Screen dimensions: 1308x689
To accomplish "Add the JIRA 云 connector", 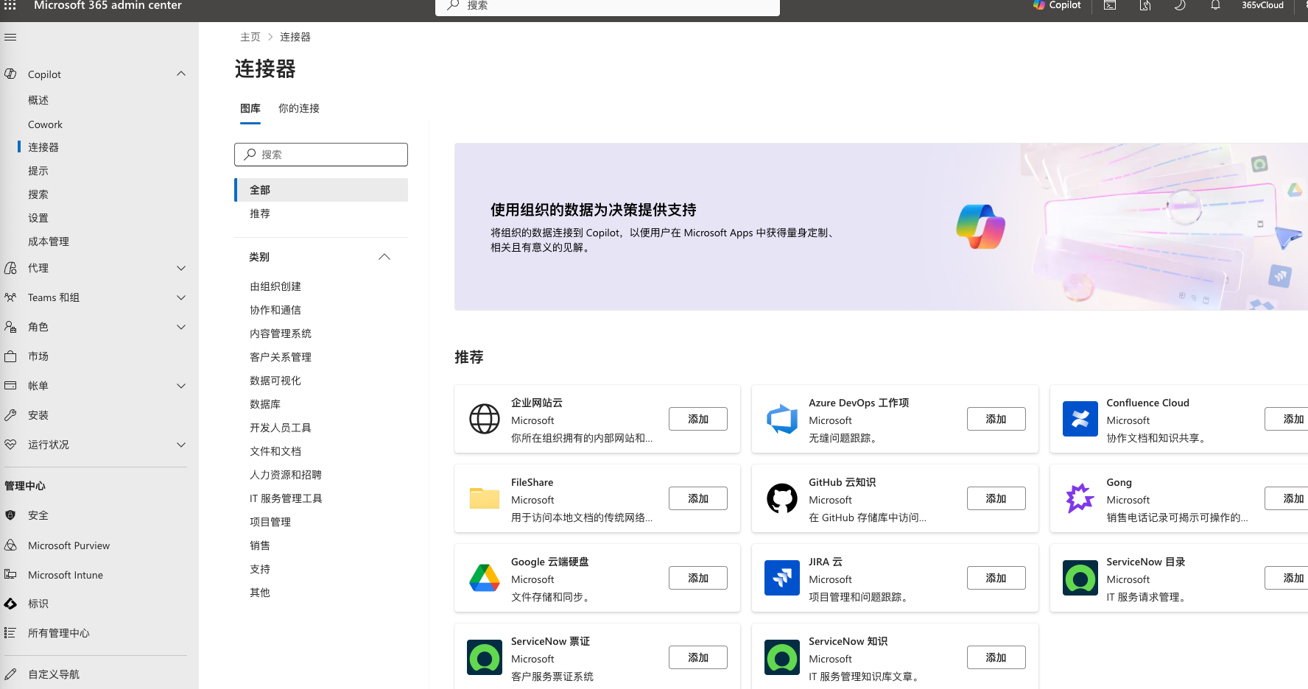I will pos(996,578).
